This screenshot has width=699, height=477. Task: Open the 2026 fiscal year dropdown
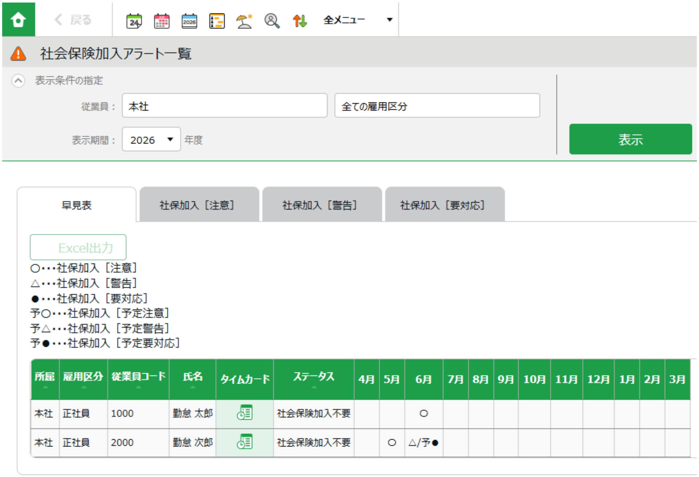coord(151,140)
